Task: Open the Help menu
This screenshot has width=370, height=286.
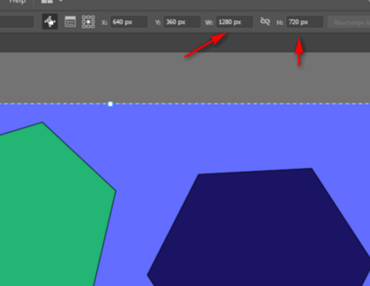Action: click(17, 1)
